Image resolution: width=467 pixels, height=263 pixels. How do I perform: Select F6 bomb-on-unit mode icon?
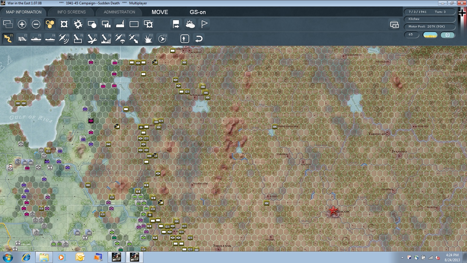tap(78, 39)
